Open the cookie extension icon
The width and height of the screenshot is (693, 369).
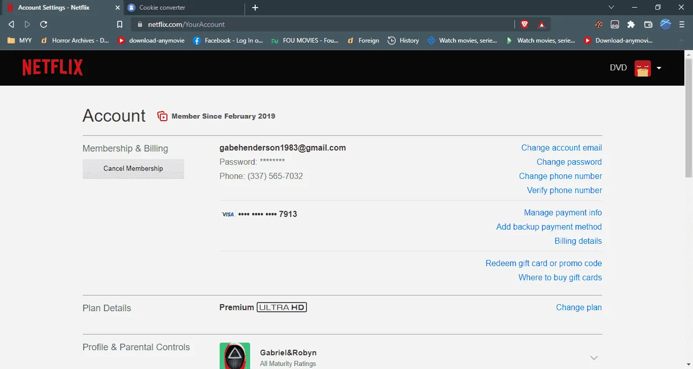tap(599, 24)
